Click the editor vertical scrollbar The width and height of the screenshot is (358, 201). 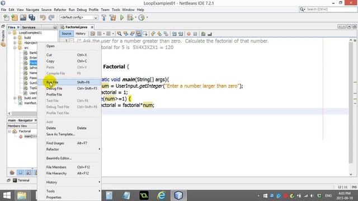coord(351,103)
